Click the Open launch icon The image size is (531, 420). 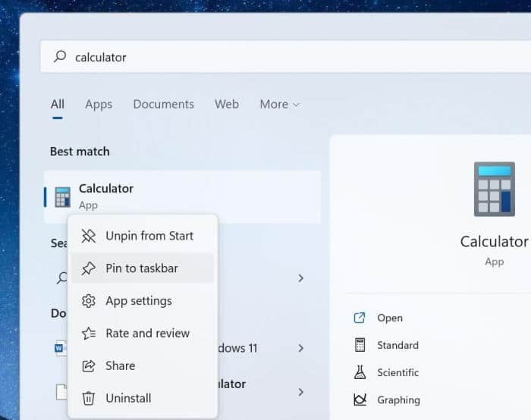click(x=360, y=318)
